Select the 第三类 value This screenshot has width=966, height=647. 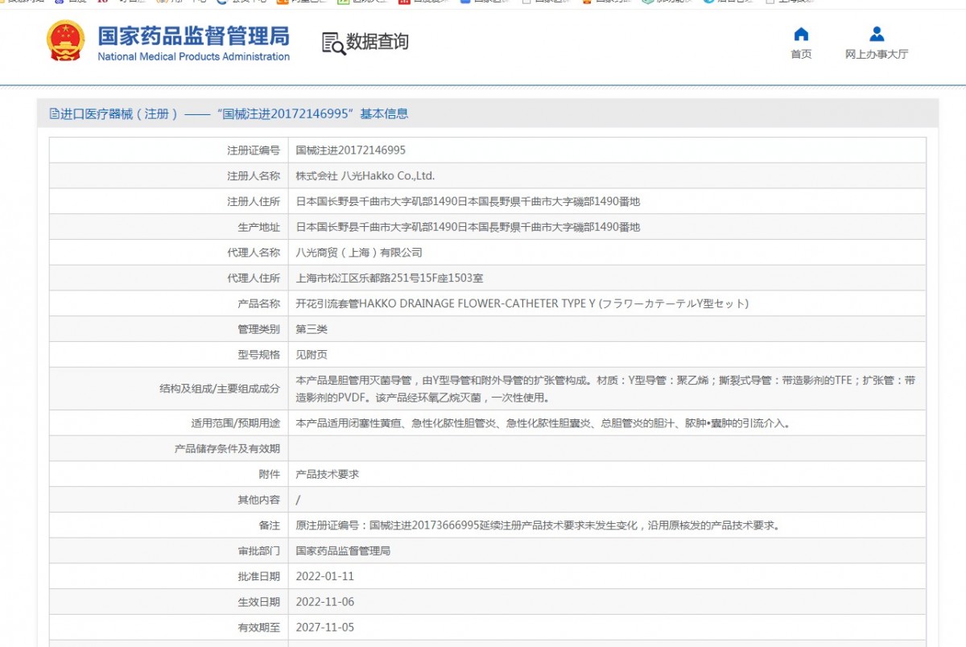point(312,329)
